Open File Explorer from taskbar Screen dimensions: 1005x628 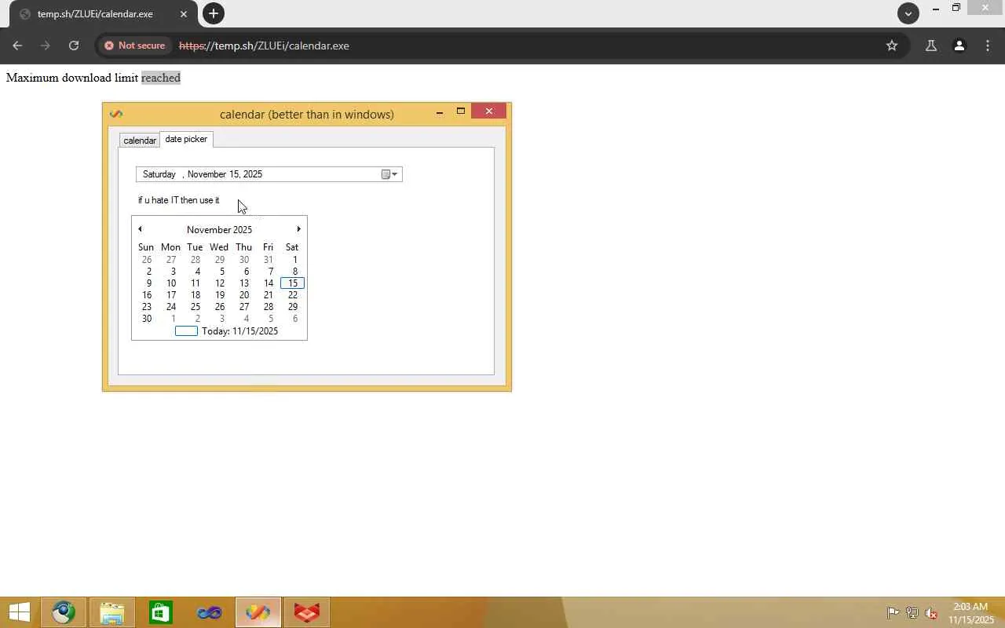coord(112,612)
